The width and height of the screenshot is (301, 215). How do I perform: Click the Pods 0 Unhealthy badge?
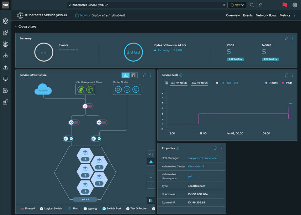pyautogui.click(x=235, y=59)
